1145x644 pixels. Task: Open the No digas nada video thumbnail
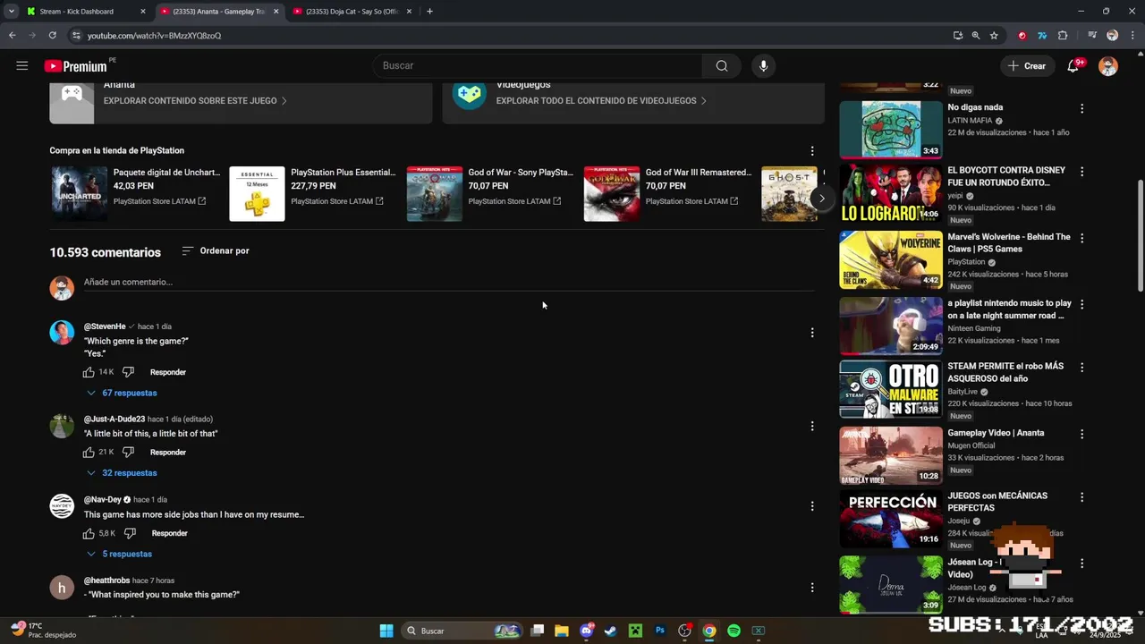coord(891,129)
